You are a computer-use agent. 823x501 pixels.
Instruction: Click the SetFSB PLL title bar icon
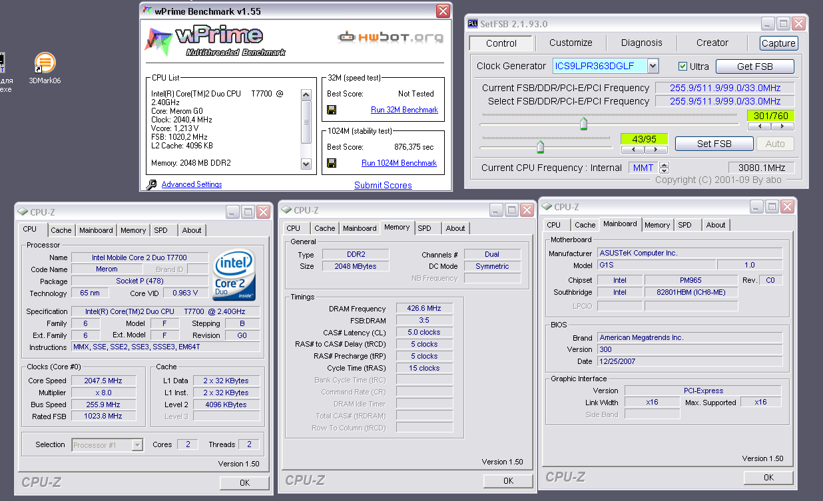[x=473, y=23]
